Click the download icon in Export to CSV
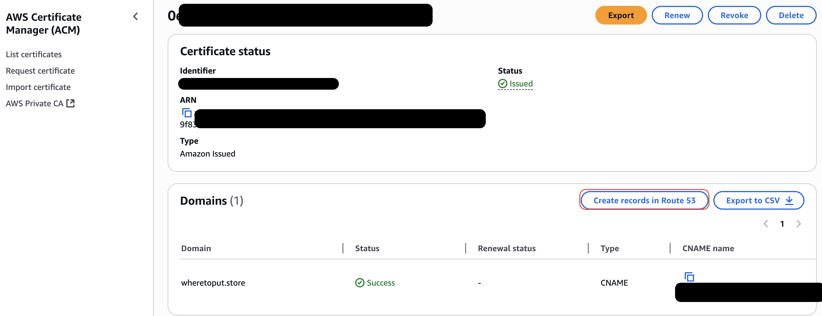 (789, 200)
